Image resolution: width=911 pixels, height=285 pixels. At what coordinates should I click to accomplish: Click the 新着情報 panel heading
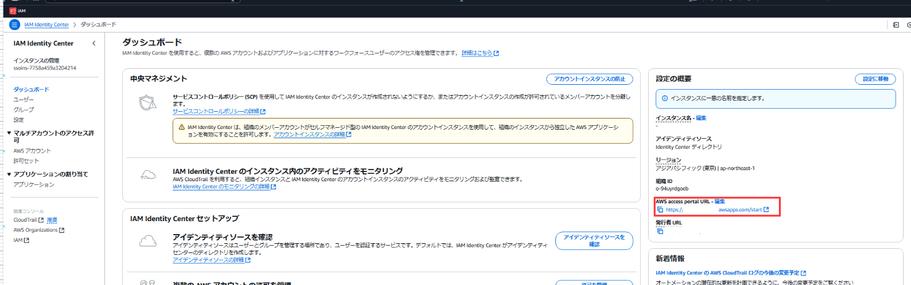(670, 259)
